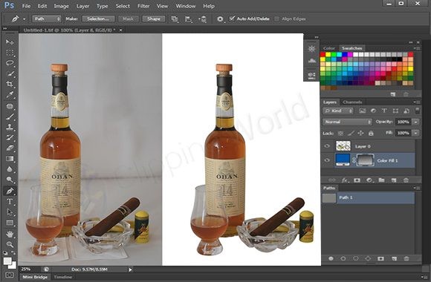Open the Opacity slider arrow
Viewport: 431px width, 282px height.
pyautogui.click(x=416, y=122)
